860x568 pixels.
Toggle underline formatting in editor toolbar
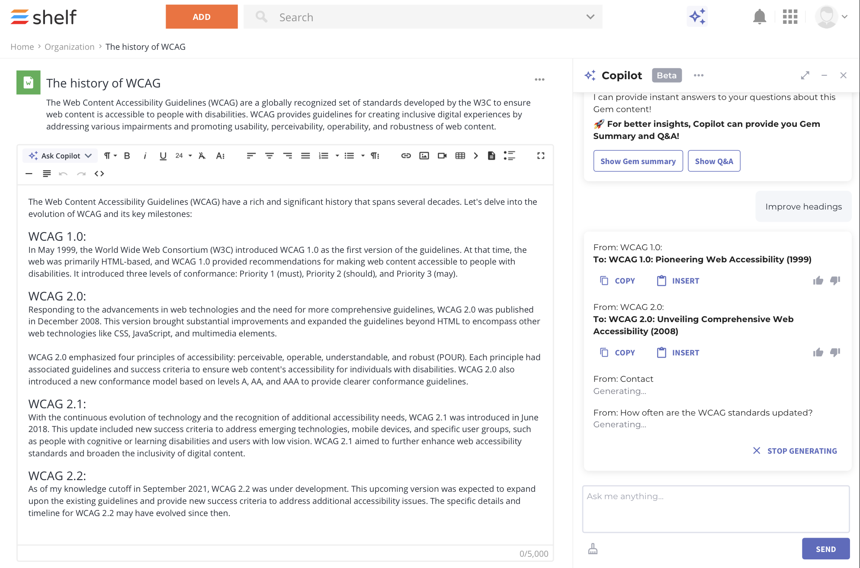[x=163, y=156]
